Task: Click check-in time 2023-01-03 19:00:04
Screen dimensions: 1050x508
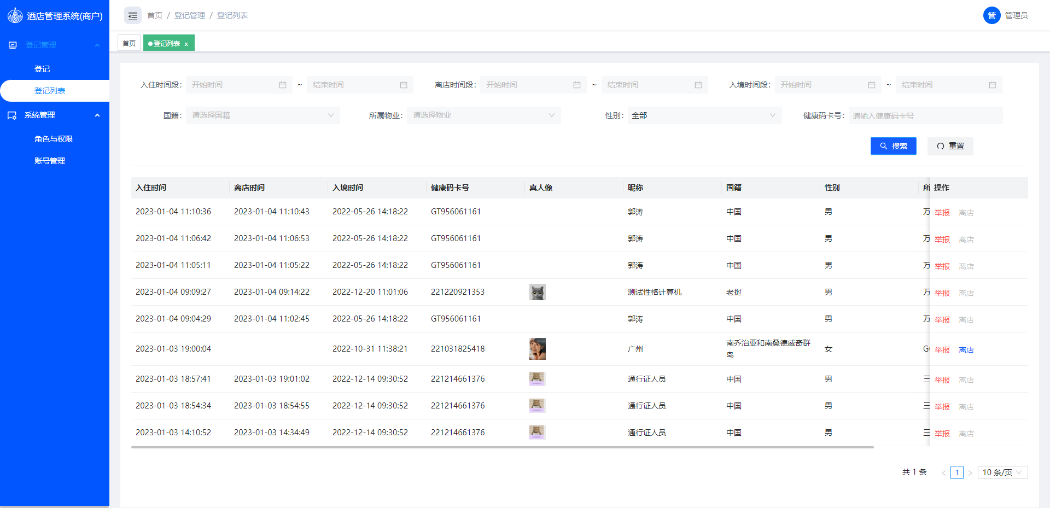Action: coord(173,349)
